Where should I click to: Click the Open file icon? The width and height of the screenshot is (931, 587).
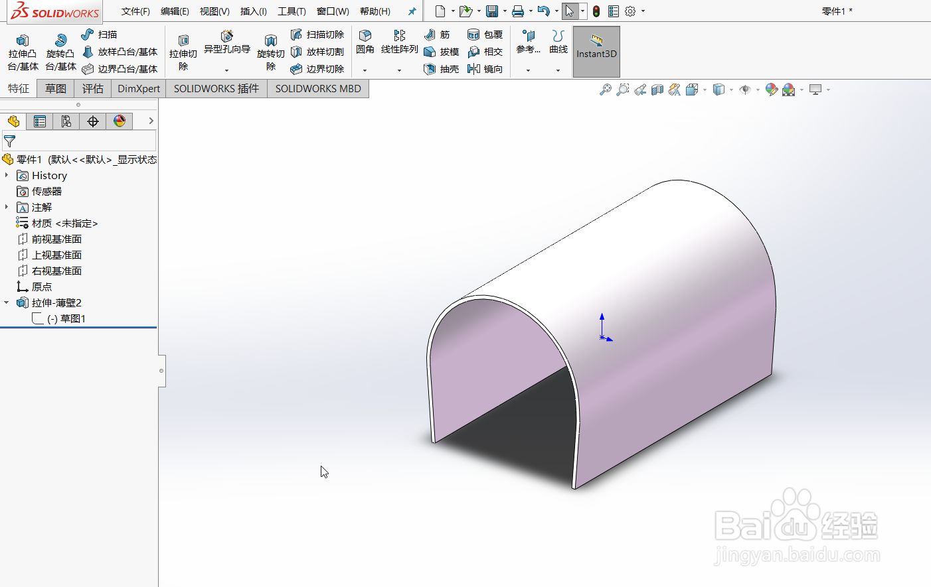click(x=465, y=11)
